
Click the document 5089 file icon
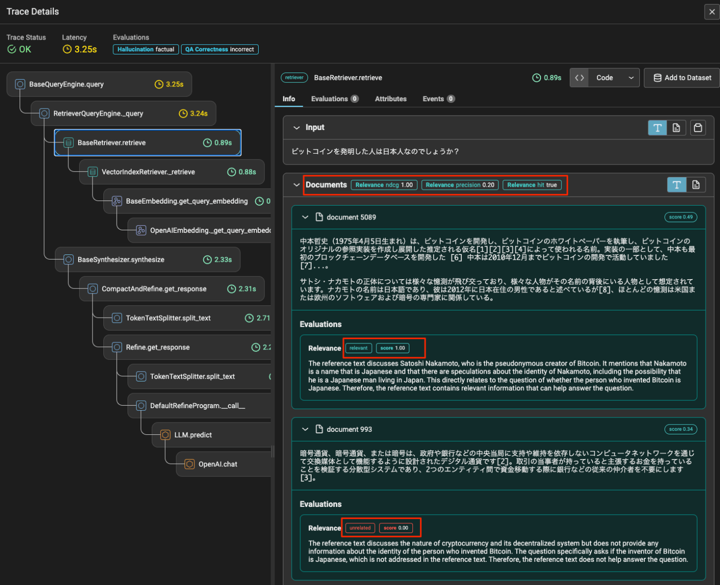coord(319,217)
